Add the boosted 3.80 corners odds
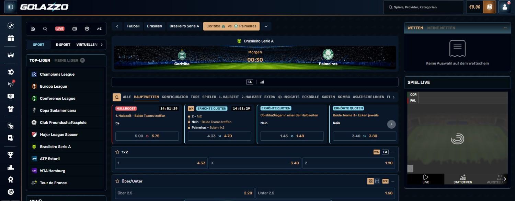This screenshot has width=515, height=201. point(365,136)
